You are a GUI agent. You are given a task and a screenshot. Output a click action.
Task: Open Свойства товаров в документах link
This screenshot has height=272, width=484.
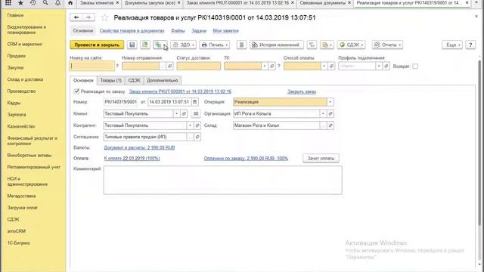tap(132, 31)
